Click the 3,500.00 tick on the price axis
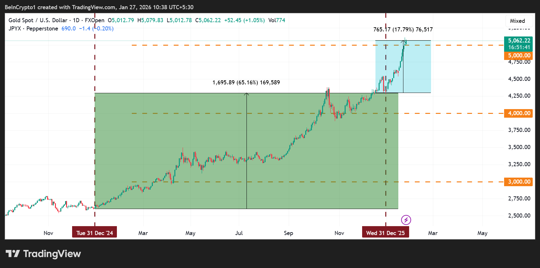 pos(519,147)
